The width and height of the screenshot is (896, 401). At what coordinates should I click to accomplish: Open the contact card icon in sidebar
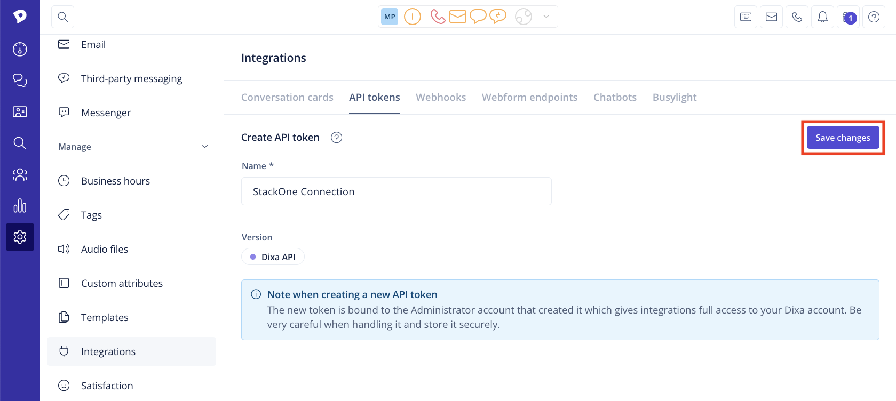[x=20, y=111]
